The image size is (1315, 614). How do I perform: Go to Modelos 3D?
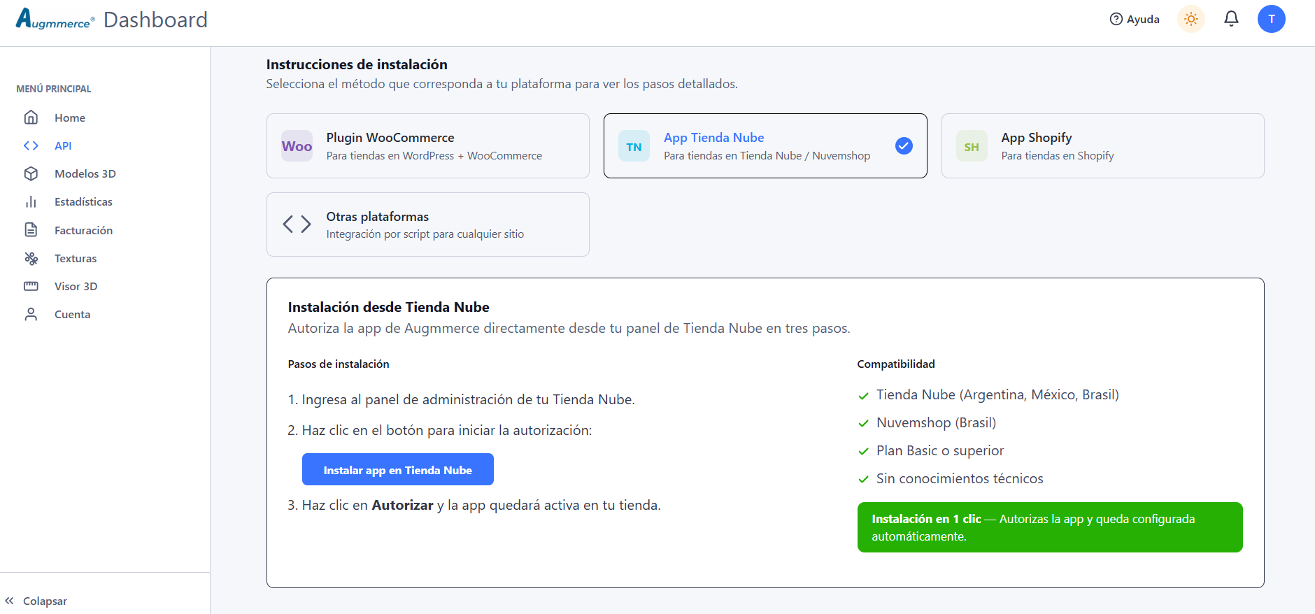[85, 173]
